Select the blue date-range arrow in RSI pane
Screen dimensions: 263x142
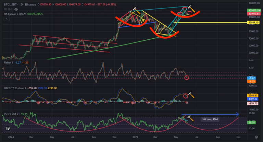pos(210,115)
